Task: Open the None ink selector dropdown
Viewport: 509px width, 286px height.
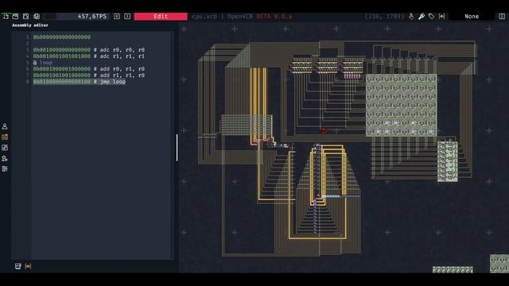Action: coord(472,16)
